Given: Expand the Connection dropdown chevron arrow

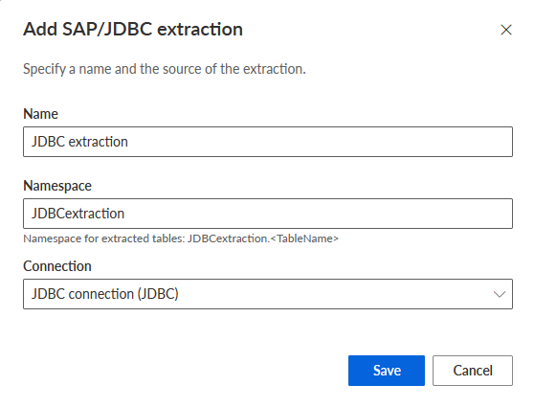Looking at the screenshot, I should click(x=500, y=294).
